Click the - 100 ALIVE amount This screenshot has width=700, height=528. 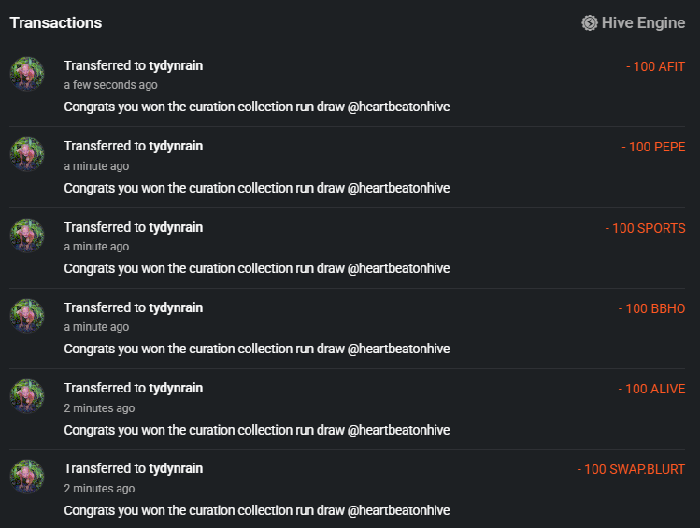(651, 389)
